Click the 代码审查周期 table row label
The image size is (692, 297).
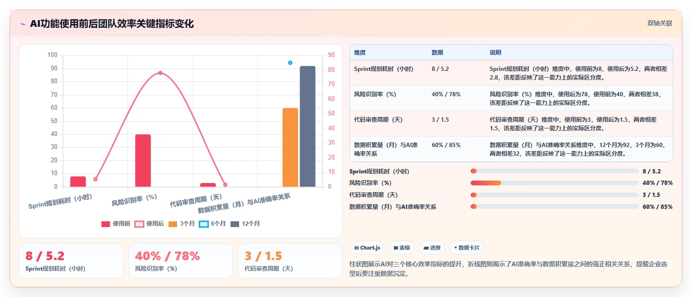(378, 120)
